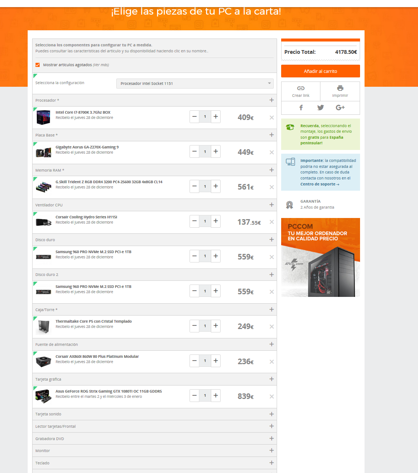The width and height of the screenshot is (418, 473).
Task: Expand the Lector tarjetas/Frontal section
Action: tap(271, 426)
